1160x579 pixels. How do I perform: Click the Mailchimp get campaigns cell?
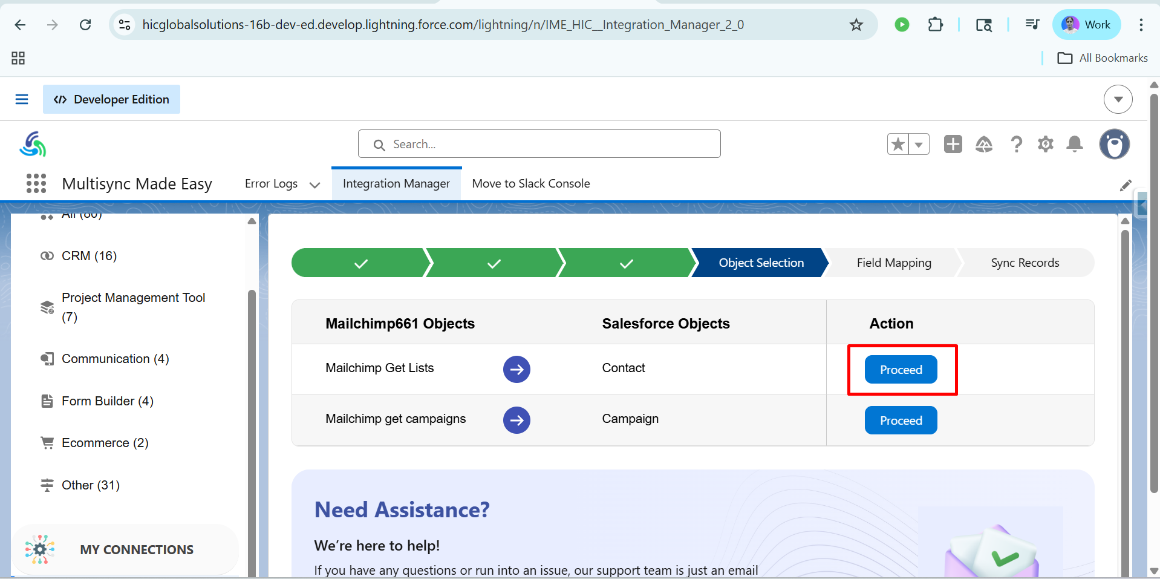pyautogui.click(x=396, y=419)
